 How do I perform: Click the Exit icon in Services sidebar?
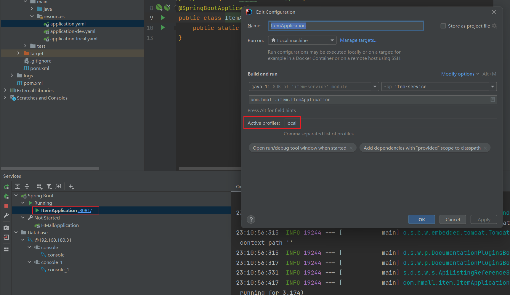[6, 237]
